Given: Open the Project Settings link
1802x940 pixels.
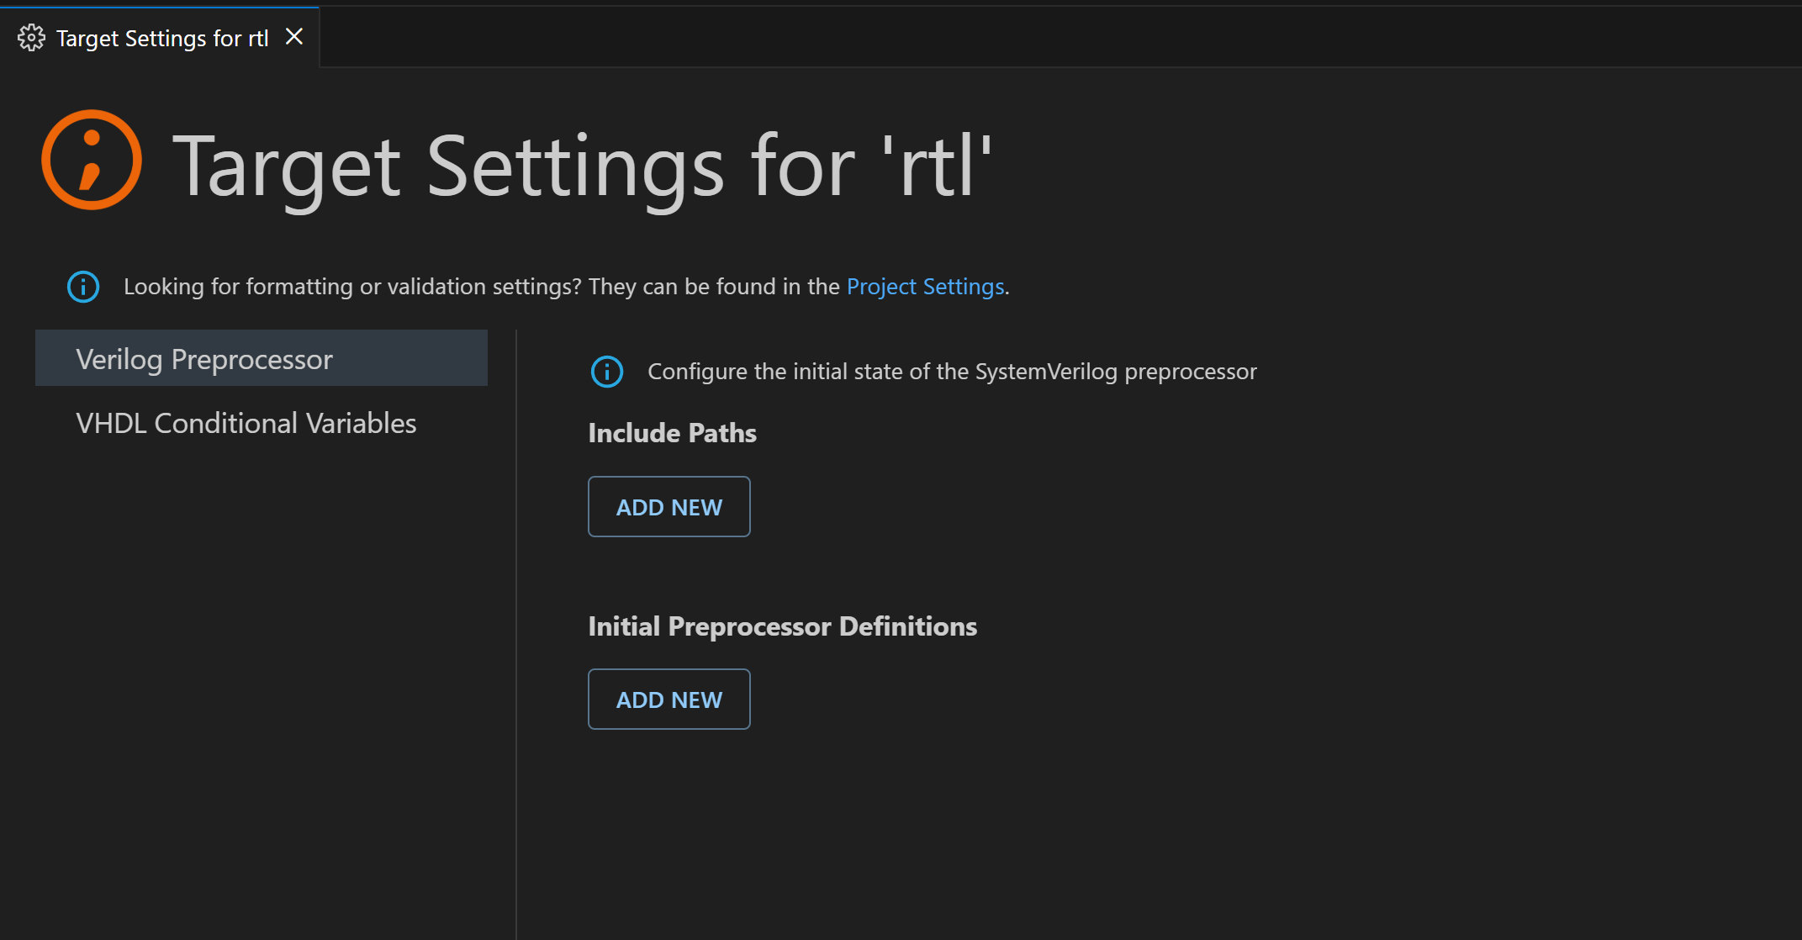Looking at the screenshot, I should (x=925, y=287).
